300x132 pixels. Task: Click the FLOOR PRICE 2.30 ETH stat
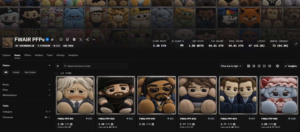coord(160,44)
